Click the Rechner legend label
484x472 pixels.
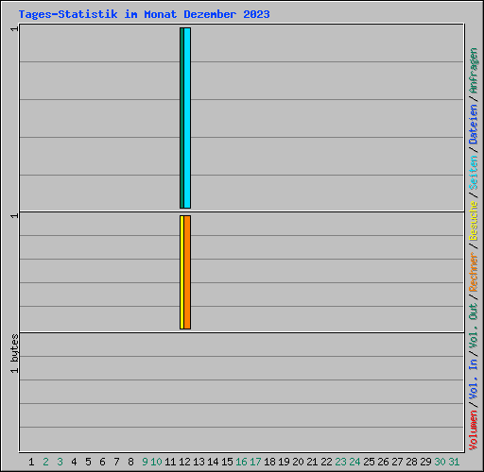coord(473,272)
